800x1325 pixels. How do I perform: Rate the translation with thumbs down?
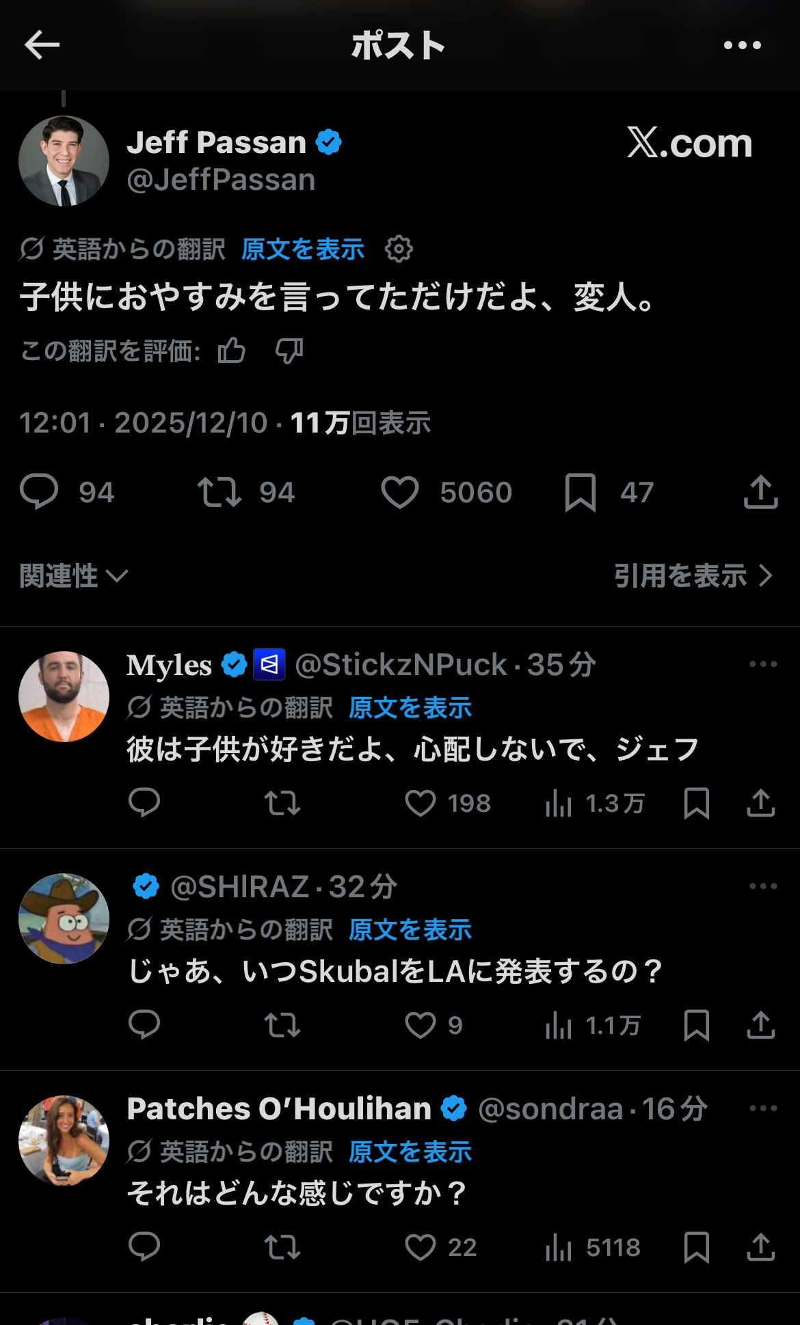tap(289, 351)
